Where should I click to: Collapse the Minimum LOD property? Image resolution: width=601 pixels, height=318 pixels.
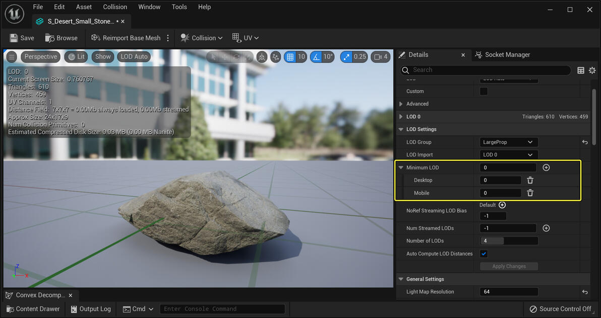click(x=401, y=168)
